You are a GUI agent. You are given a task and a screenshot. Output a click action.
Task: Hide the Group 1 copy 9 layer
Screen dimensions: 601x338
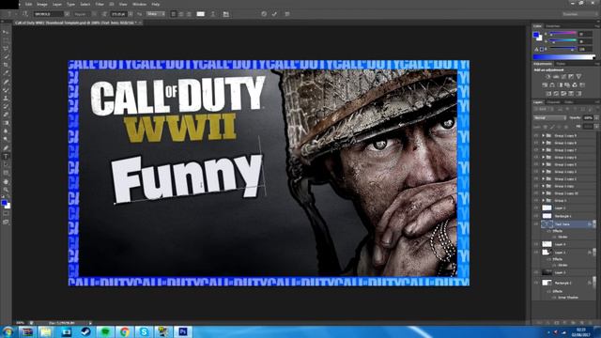(536, 135)
